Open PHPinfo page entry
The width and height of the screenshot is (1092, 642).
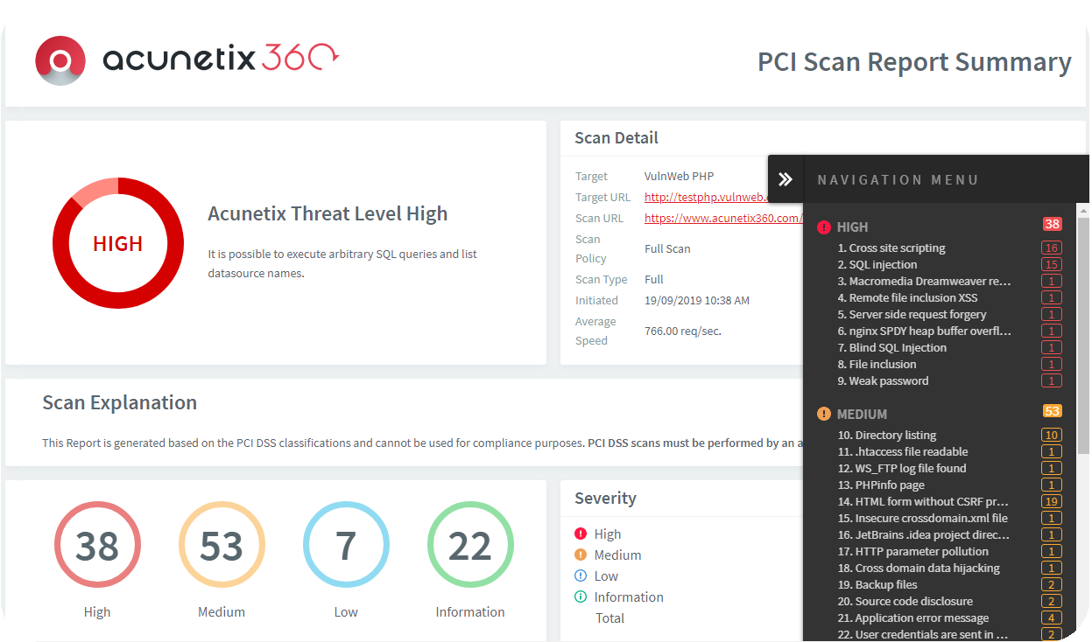click(881, 485)
